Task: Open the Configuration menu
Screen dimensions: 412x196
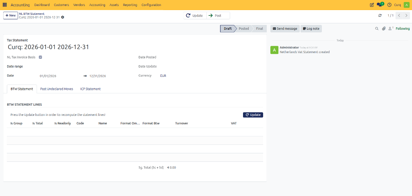Action: (x=151, y=5)
